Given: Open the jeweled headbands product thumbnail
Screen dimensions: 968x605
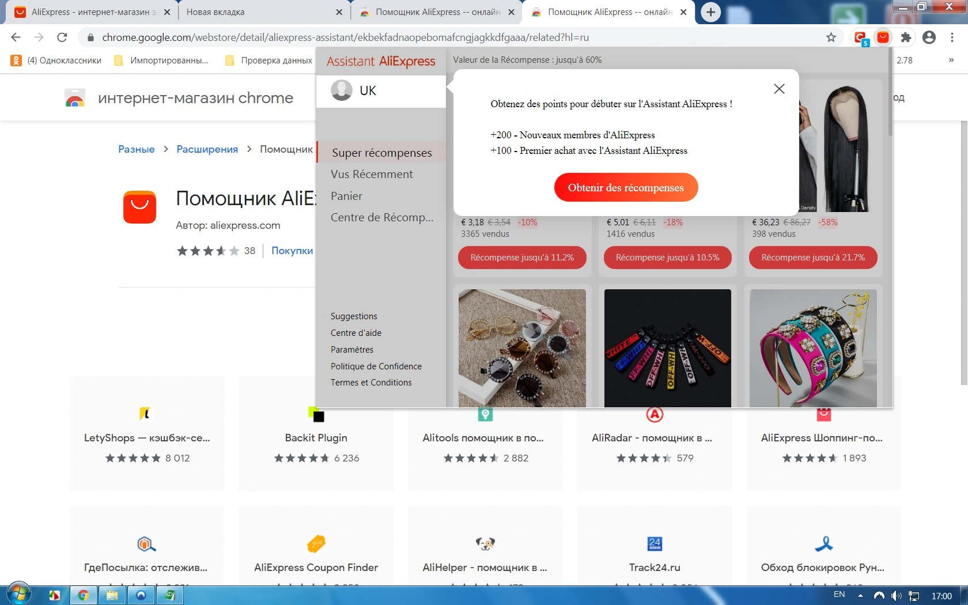Looking at the screenshot, I should (x=813, y=348).
